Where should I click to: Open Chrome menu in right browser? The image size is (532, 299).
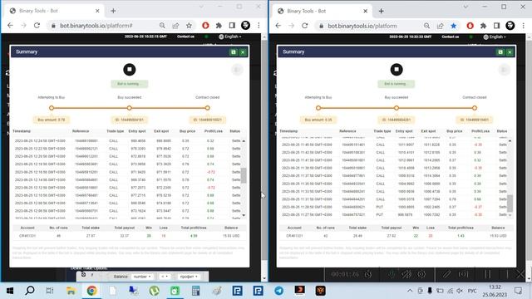(x=524, y=26)
